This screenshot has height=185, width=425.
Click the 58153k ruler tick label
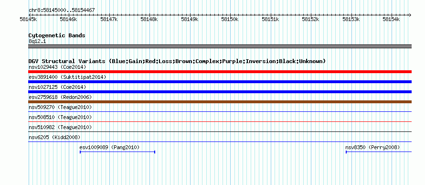tap(351, 19)
